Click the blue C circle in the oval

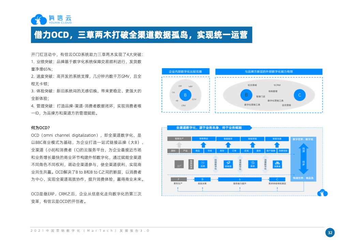pos(300,95)
